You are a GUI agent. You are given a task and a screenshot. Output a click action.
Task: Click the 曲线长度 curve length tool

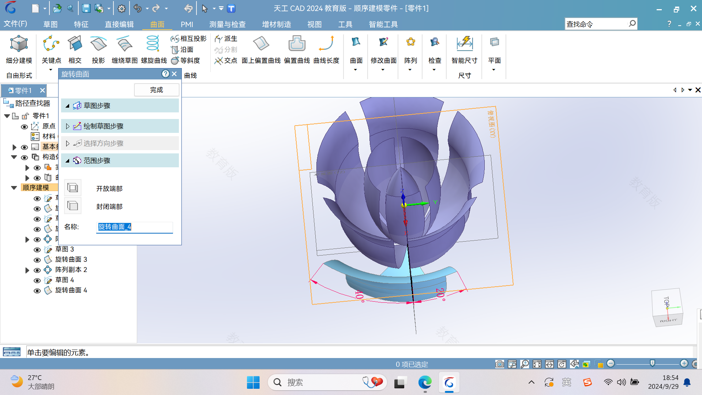point(326,49)
